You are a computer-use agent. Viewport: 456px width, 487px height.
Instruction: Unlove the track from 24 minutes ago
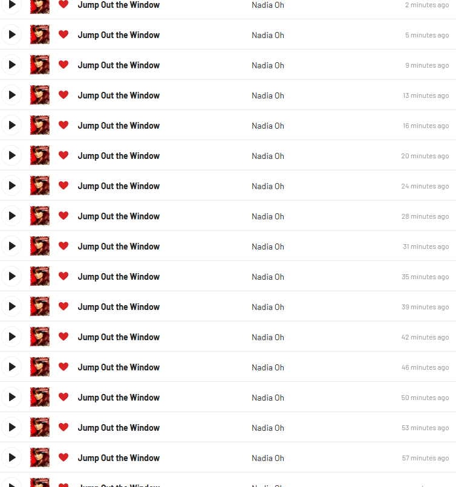64,185
